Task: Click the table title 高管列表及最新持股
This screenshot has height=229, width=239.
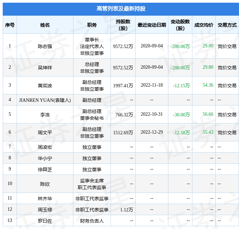Action: [121, 9]
